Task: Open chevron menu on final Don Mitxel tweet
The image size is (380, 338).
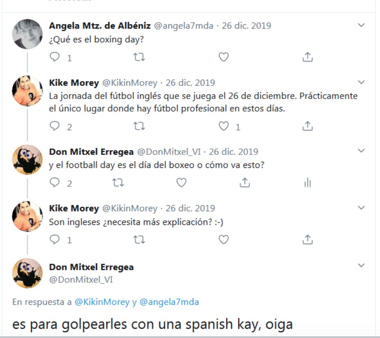Action: [x=361, y=265]
